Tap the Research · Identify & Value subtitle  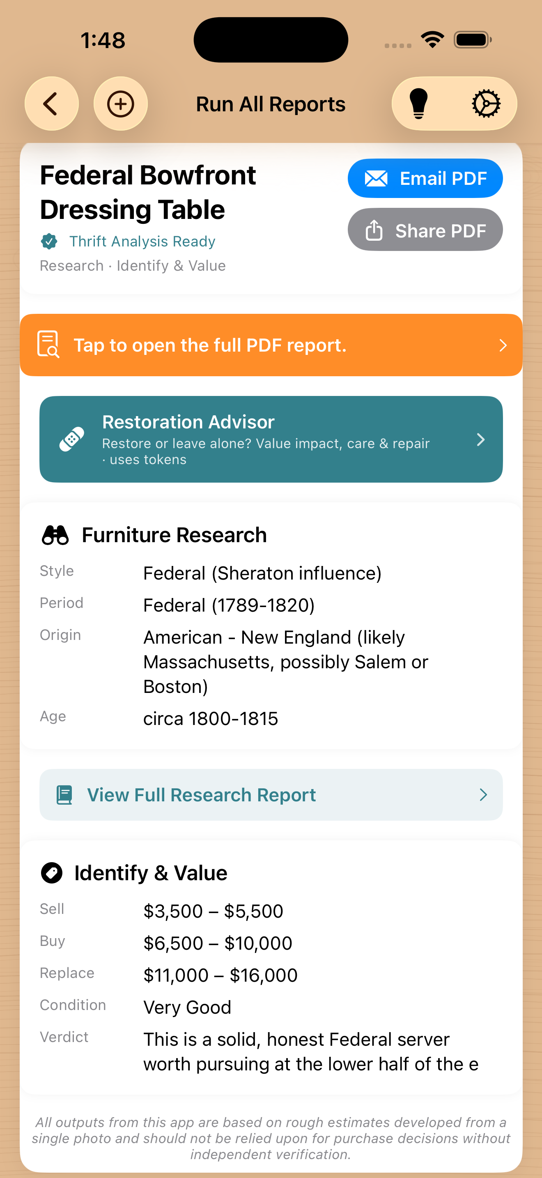[x=133, y=266]
